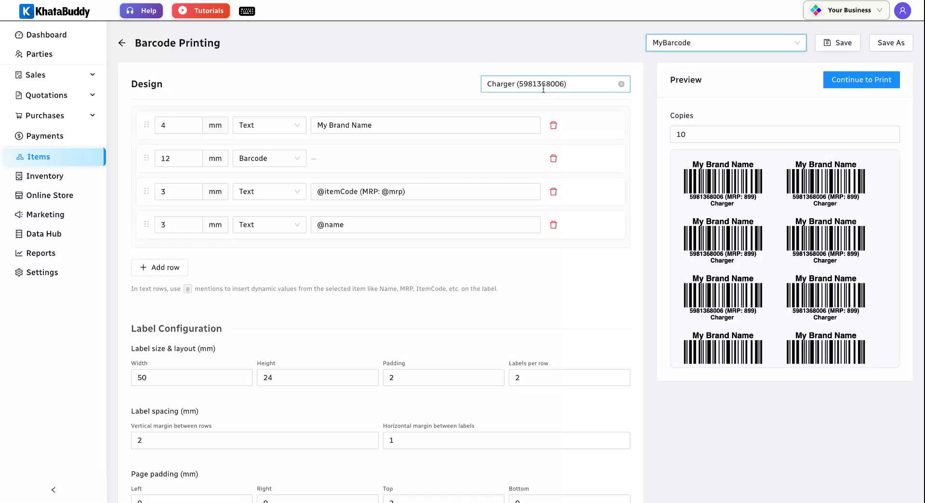Click Continue to Print
Viewport: 925px width, 503px height.
861,80
